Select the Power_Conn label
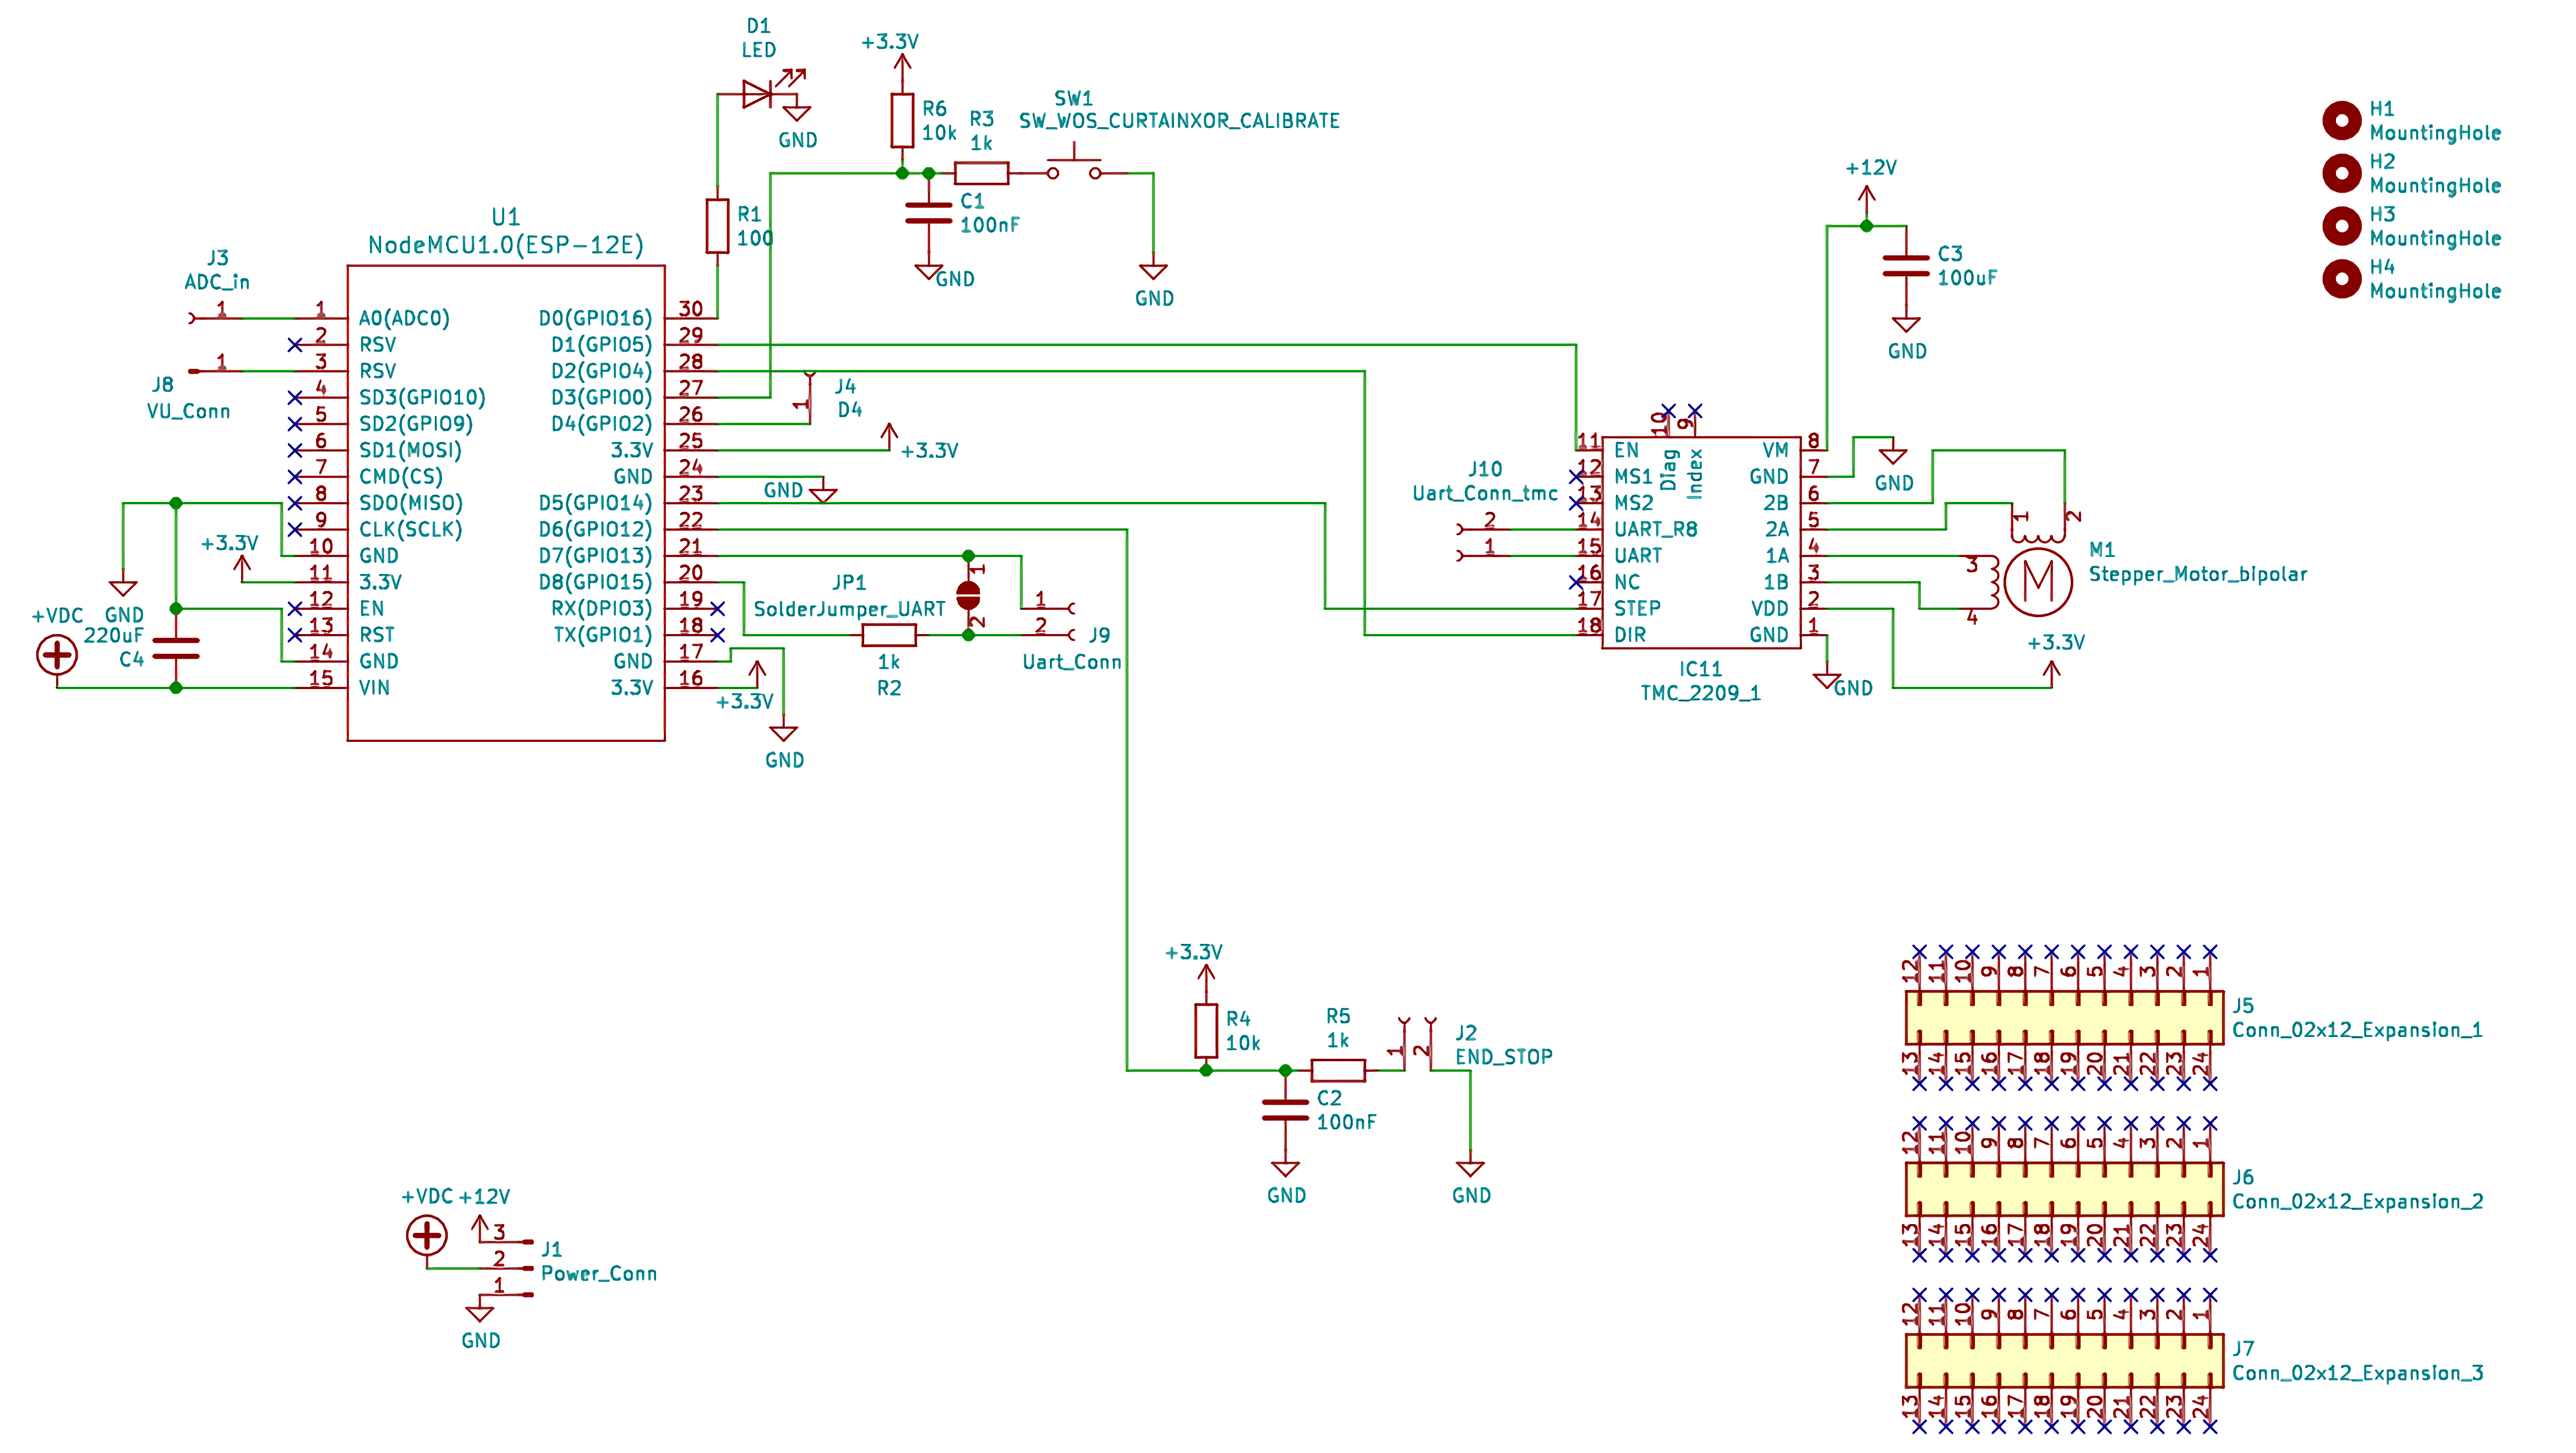2576x1453 pixels. [599, 1274]
